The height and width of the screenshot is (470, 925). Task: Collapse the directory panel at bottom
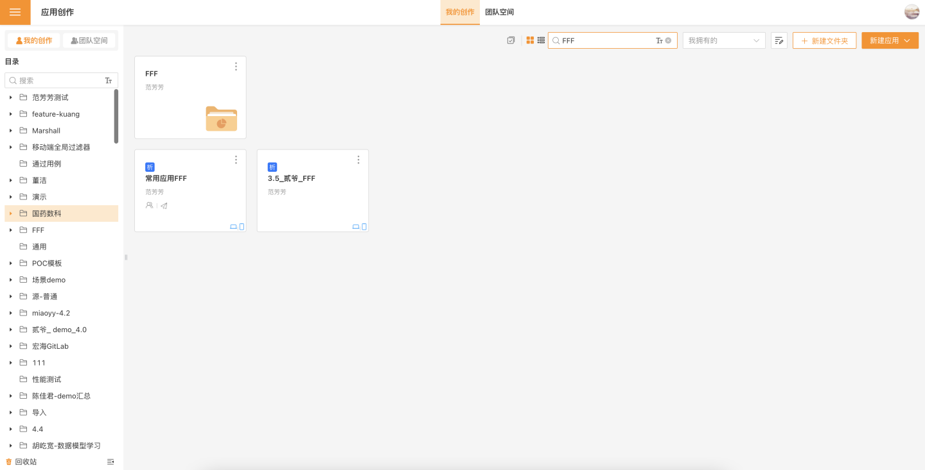tap(110, 462)
